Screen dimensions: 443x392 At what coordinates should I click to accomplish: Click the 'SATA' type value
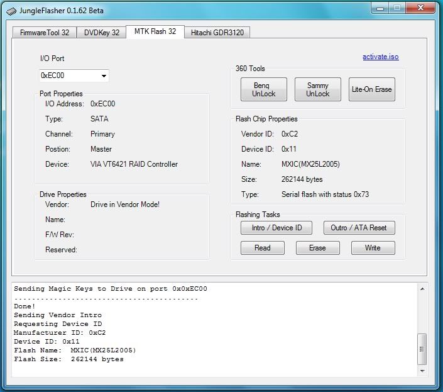pyautogui.click(x=99, y=119)
